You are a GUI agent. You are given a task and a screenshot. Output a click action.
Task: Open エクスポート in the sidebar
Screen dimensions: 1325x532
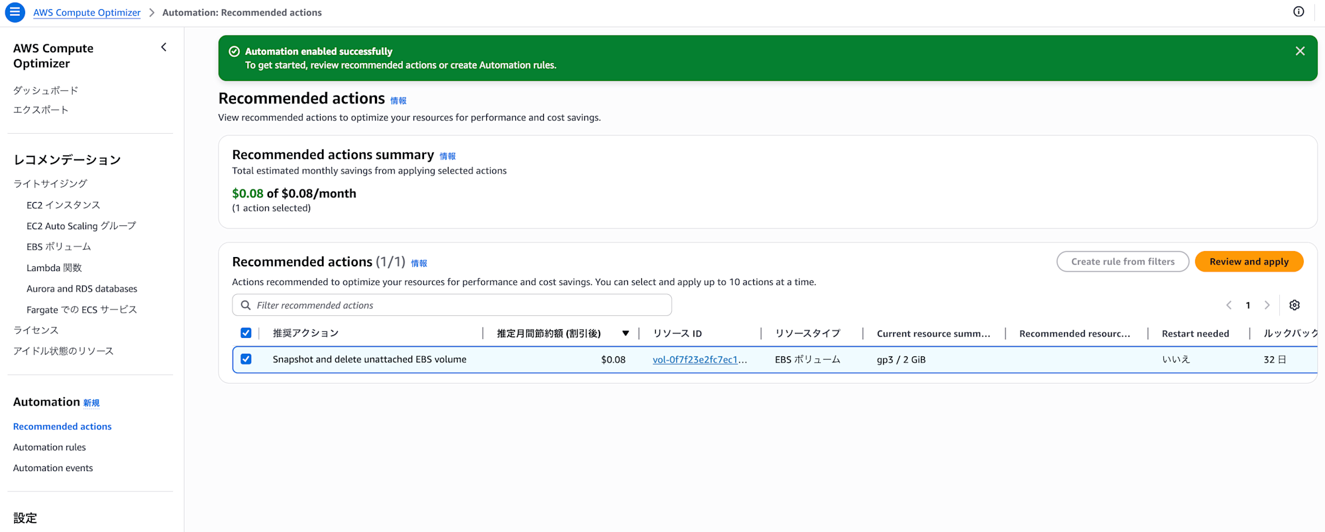click(41, 110)
